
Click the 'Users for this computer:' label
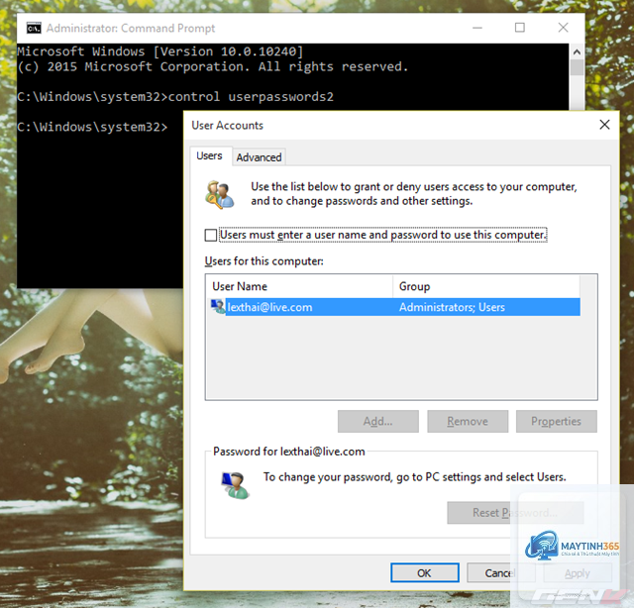264,261
